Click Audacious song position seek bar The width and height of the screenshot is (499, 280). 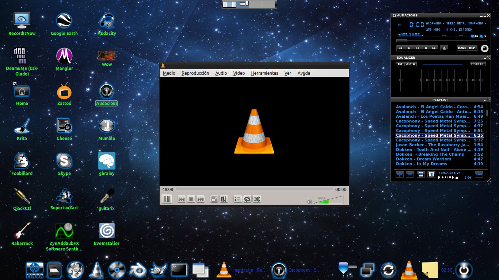[442, 41]
